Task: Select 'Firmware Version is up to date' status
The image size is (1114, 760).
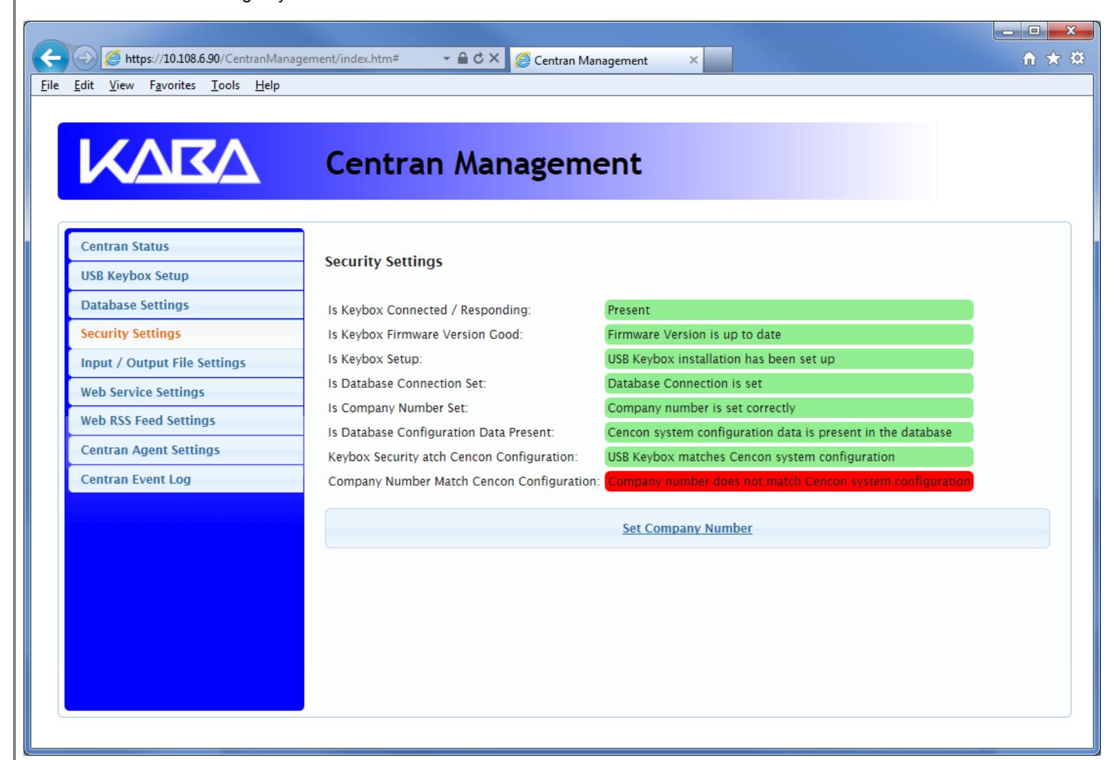Action: [x=789, y=335]
